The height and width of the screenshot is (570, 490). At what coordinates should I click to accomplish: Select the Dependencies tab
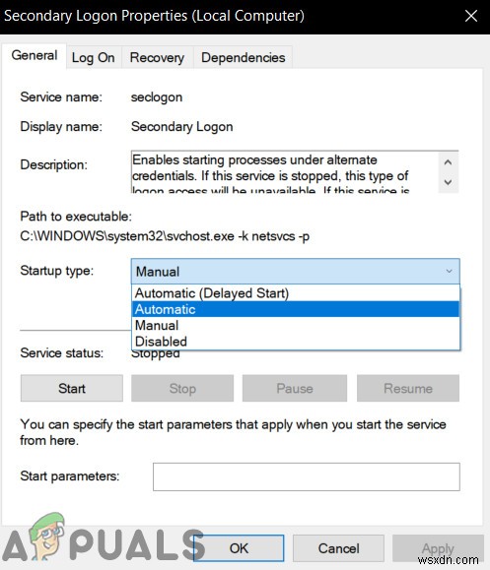[x=243, y=57]
